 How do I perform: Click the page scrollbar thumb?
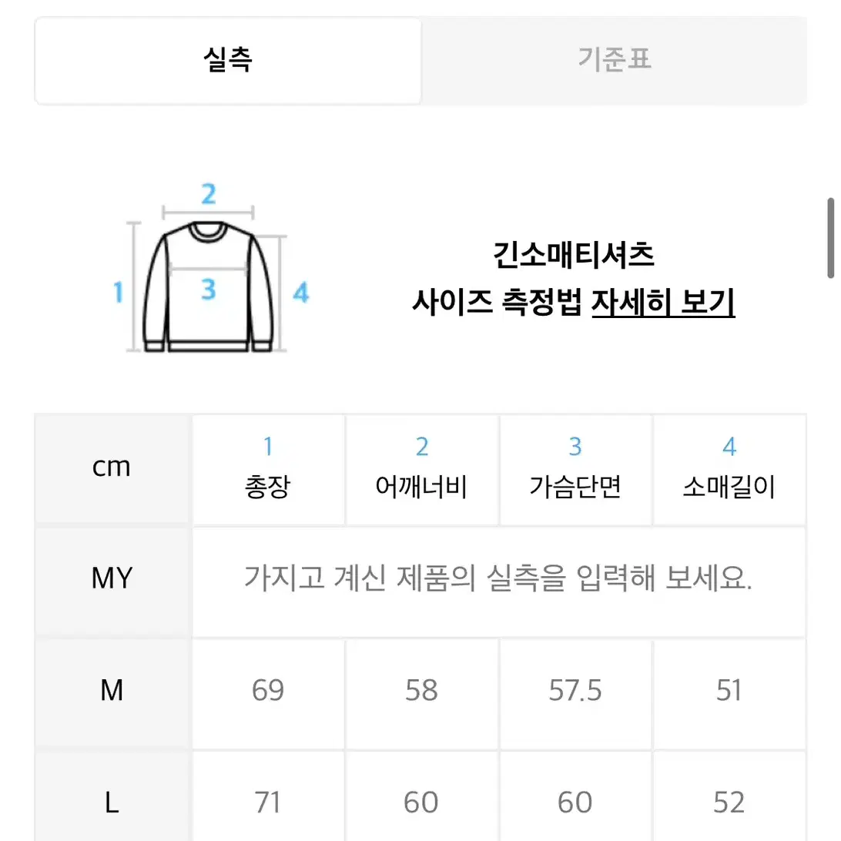830,238
